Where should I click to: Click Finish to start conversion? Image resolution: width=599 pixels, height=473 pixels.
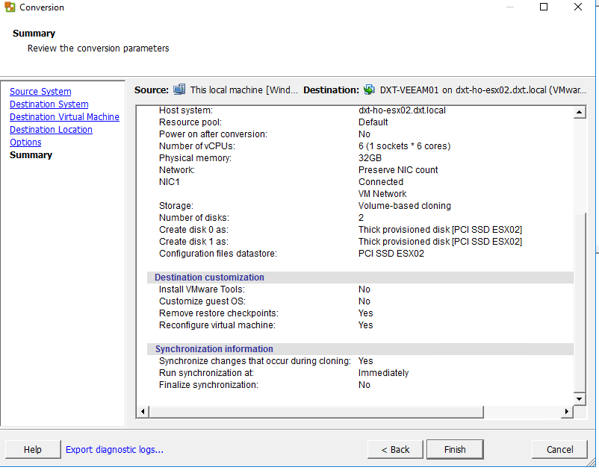(x=455, y=449)
